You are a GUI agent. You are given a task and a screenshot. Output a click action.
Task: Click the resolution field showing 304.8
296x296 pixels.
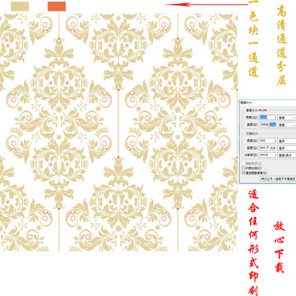pos(267,155)
